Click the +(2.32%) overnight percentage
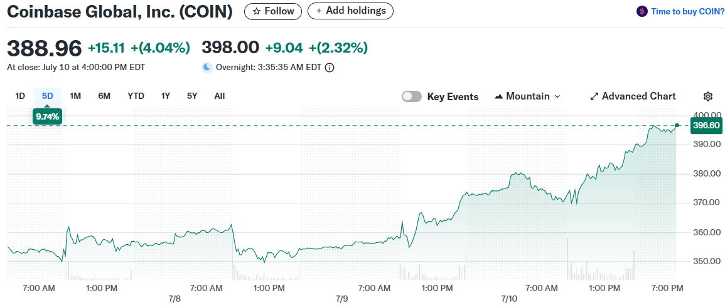The height and width of the screenshot is (308, 725). coord(338,48)
